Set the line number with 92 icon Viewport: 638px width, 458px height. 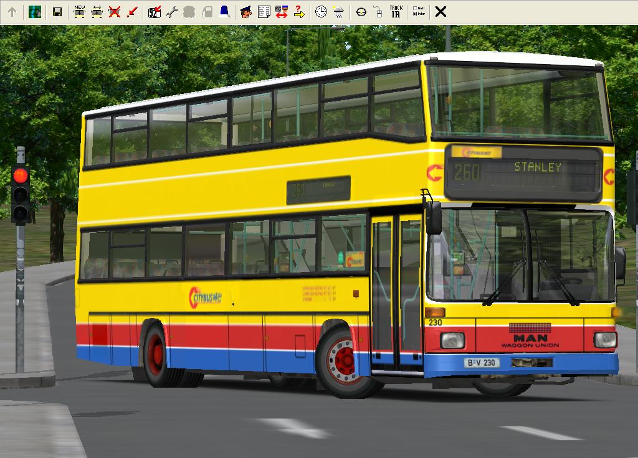[x=155, y=12]
